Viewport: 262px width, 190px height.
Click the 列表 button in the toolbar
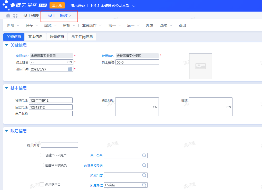[x=149, y=25]
